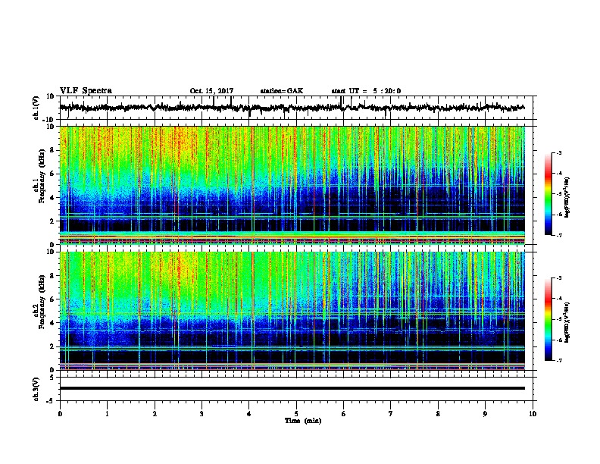Click the "6" kHz tick of ch.2 spectrogram
The height and width of the screenshot is (464, 600).
coord(52,299)
